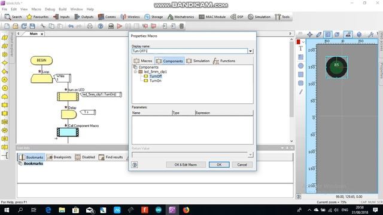Click the Windows Start button
Image resolution: width=383 pixels, height=215 pixels.
[x=7, y=210]
